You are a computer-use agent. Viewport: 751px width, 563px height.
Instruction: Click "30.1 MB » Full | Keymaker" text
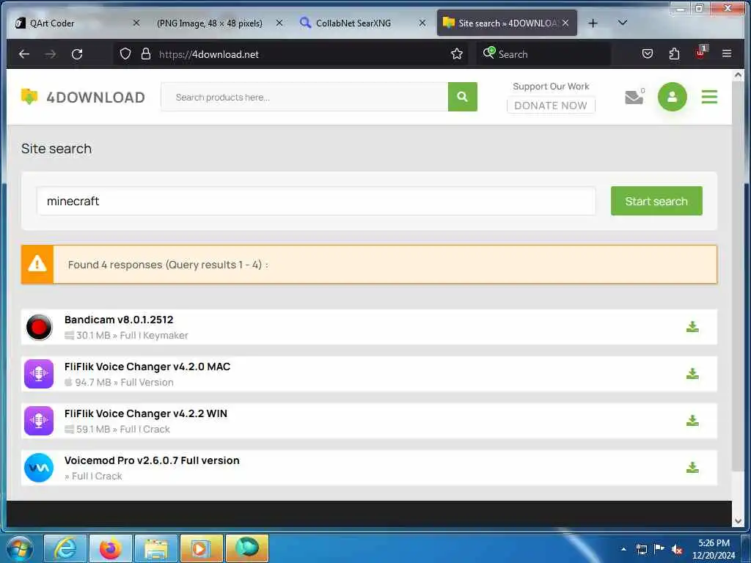[132, 336]
